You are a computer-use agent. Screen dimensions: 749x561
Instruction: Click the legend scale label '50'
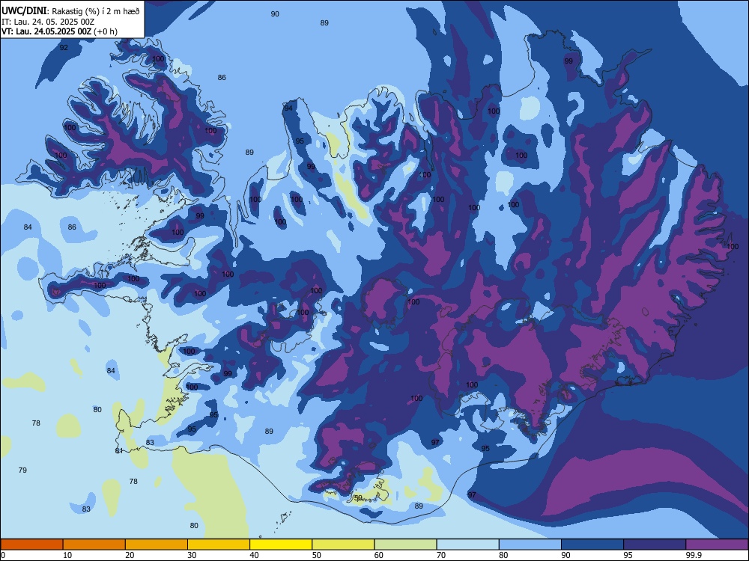[316, 555]
